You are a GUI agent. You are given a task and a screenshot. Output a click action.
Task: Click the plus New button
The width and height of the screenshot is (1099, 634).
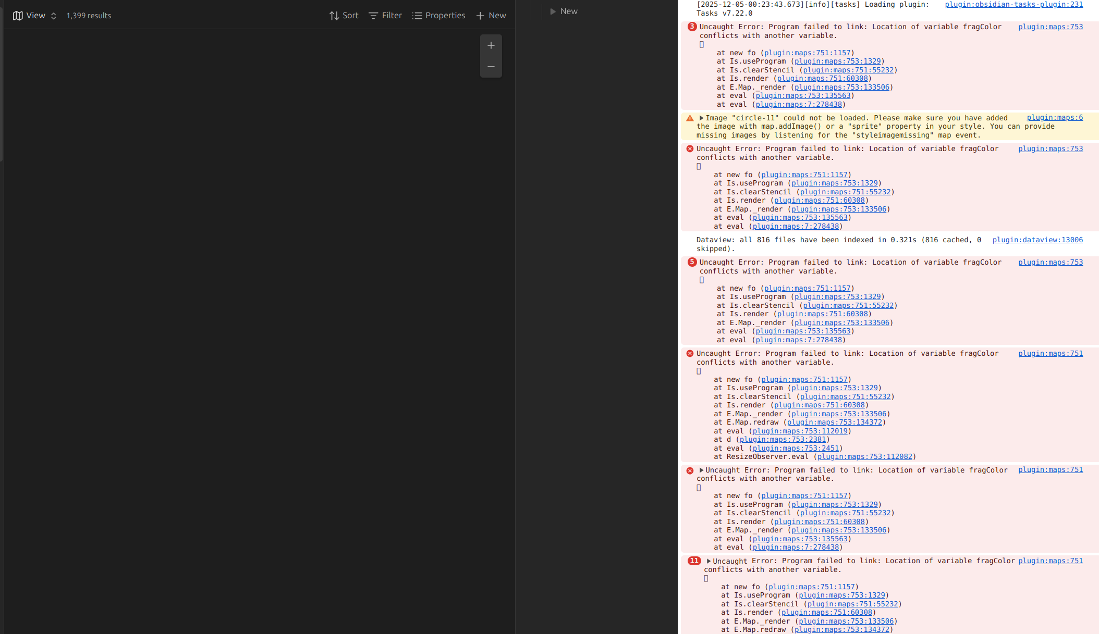click(x=491, y=16)
